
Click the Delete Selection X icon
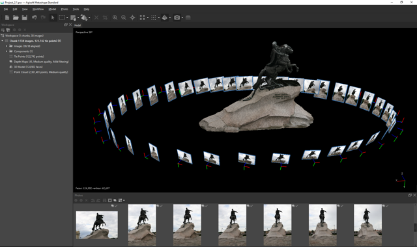(x=96, y=18)
